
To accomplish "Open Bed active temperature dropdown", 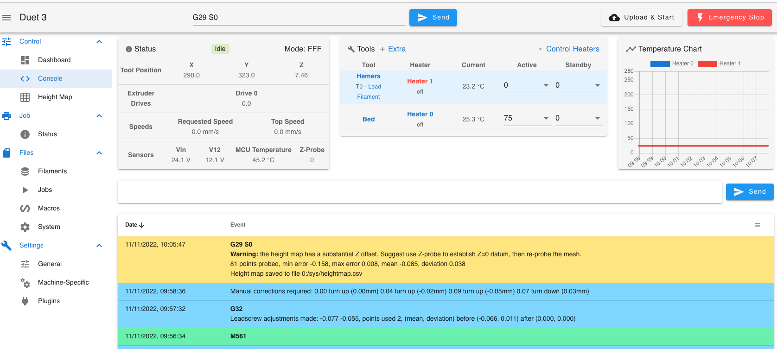I will tap(546, 118).
